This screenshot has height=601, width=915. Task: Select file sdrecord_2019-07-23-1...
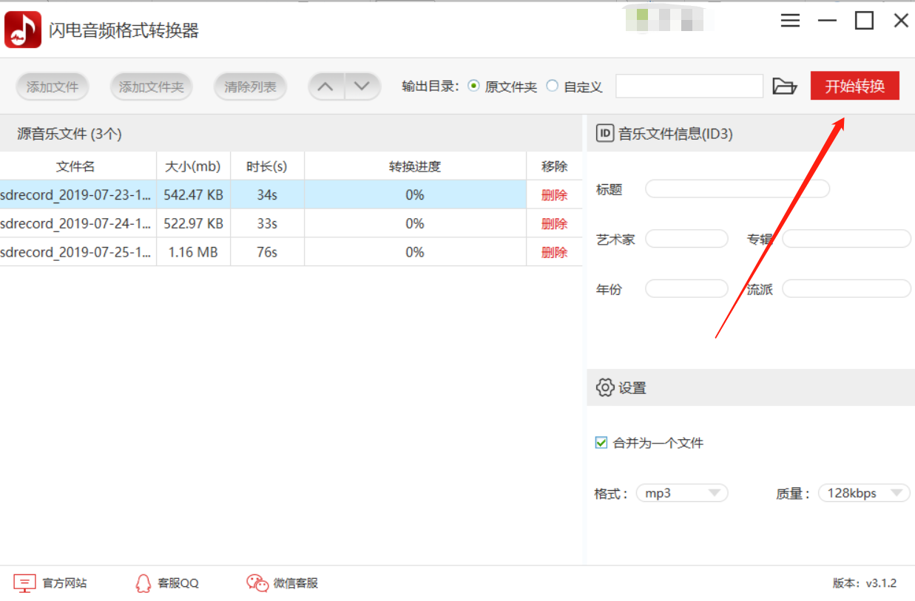point(76,195)
